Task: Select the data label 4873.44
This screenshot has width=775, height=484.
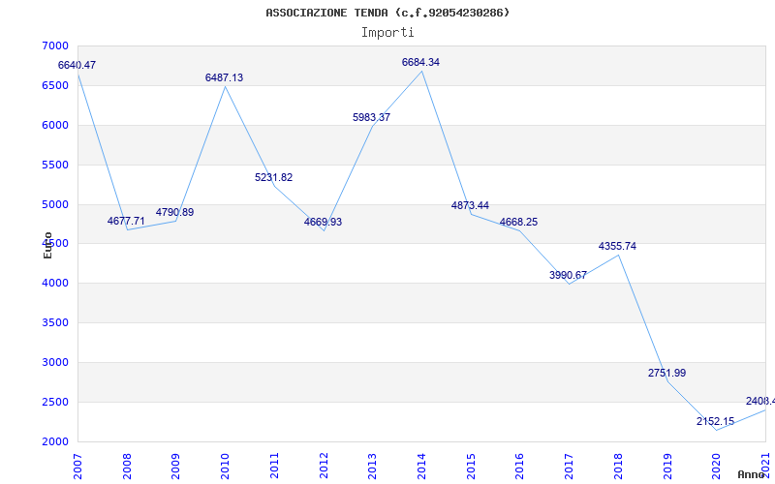Action: (x=470, y=205)
